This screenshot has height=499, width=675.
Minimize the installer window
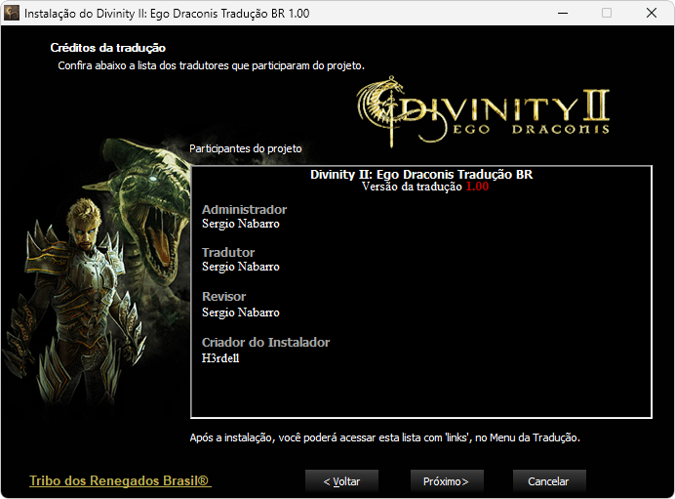562,14
